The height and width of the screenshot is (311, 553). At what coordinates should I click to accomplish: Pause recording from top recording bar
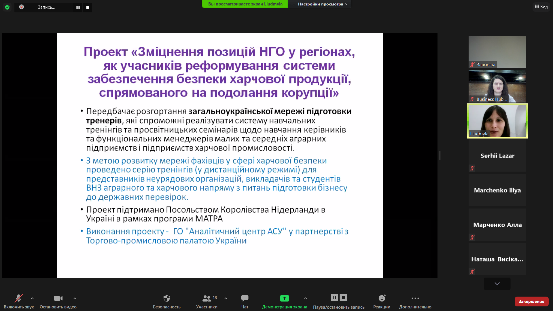(78, 7)
